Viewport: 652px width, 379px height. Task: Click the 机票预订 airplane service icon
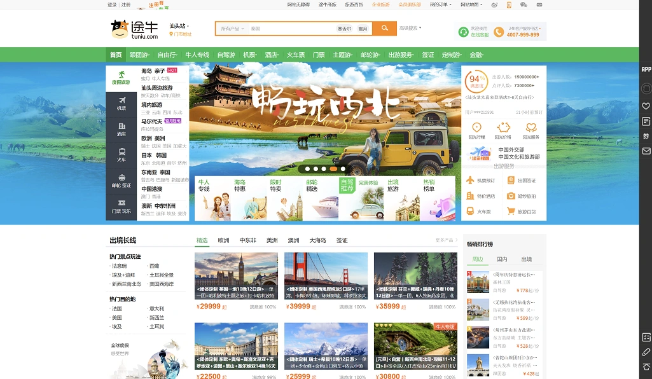pos(471,180)
